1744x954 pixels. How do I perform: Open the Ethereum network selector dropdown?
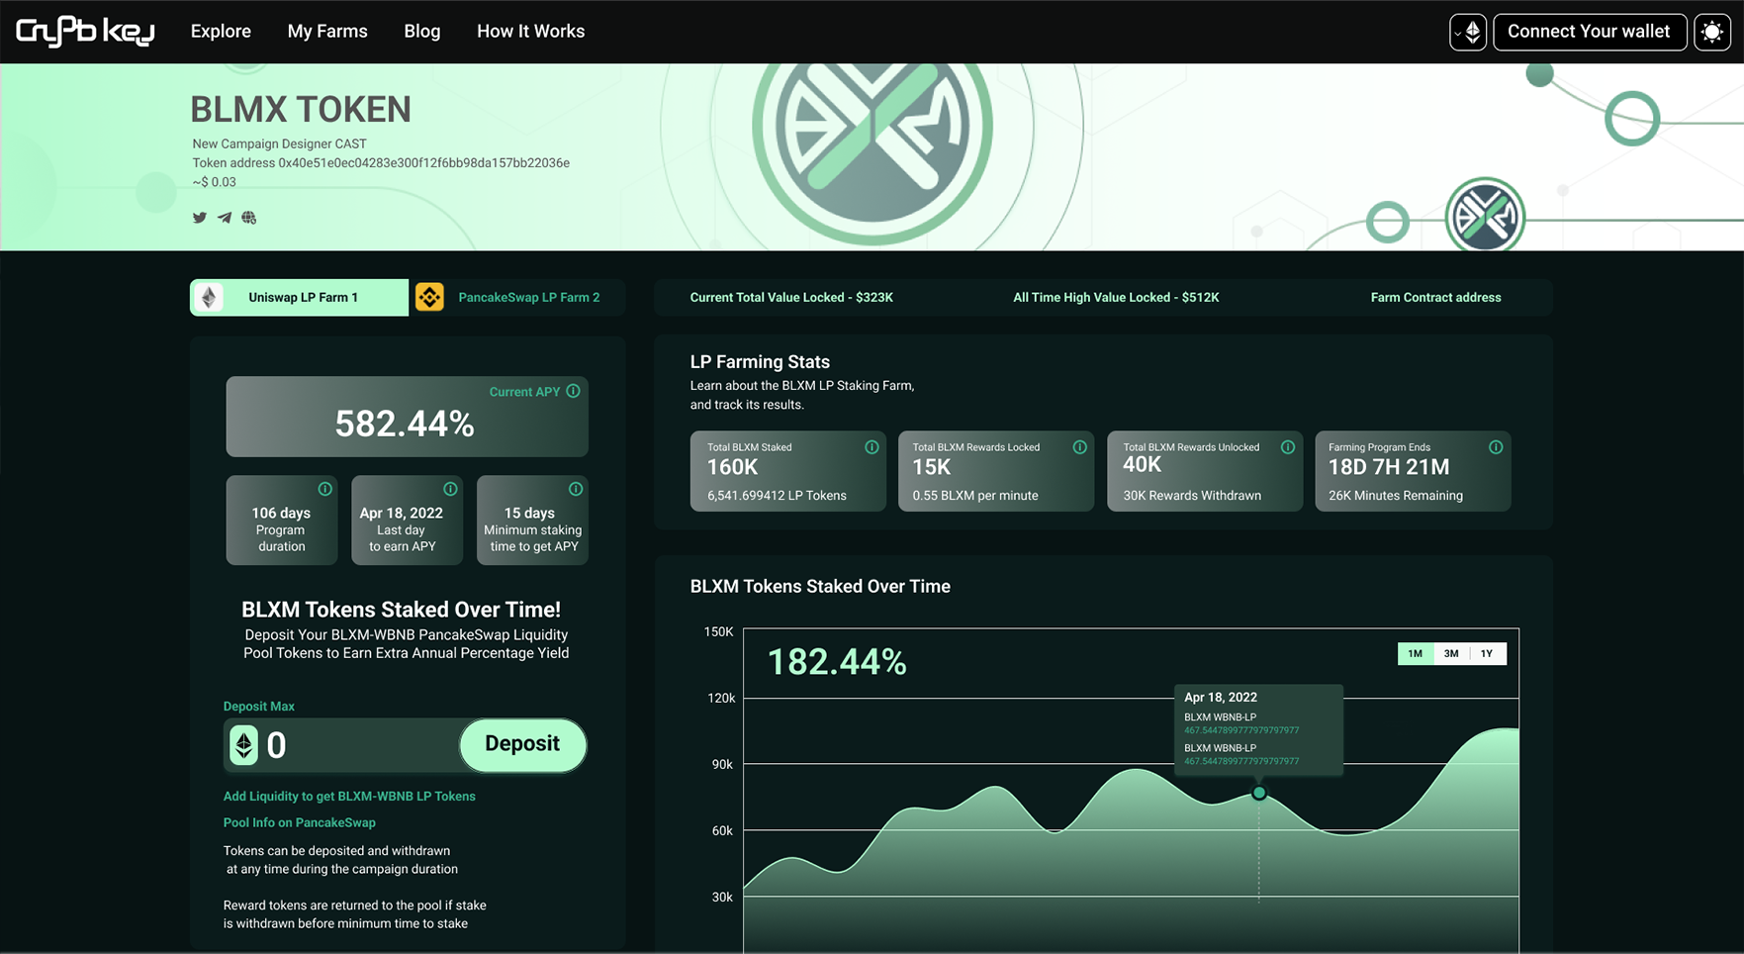1468,32
